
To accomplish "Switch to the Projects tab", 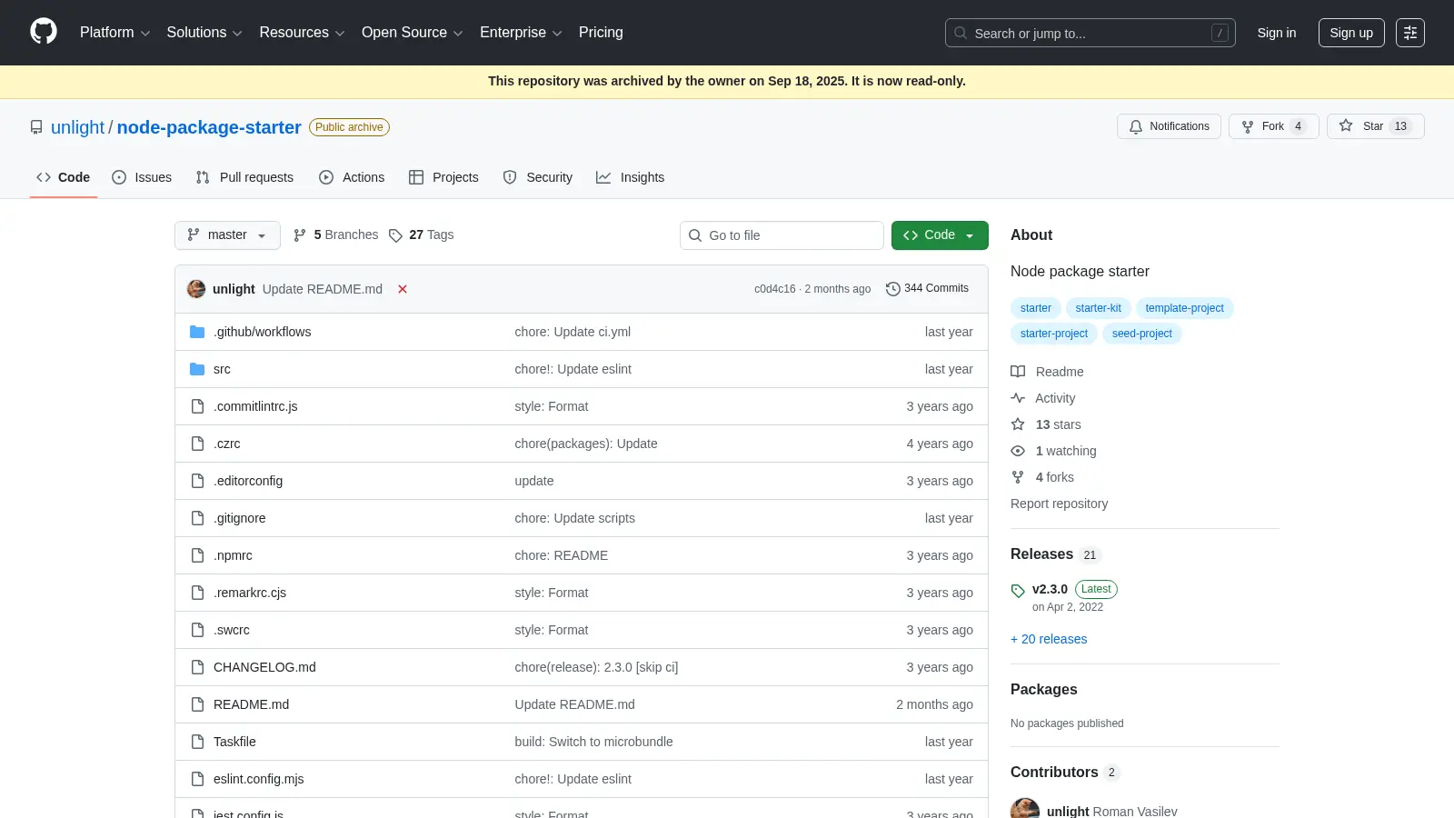I will [x=443, y=177].
